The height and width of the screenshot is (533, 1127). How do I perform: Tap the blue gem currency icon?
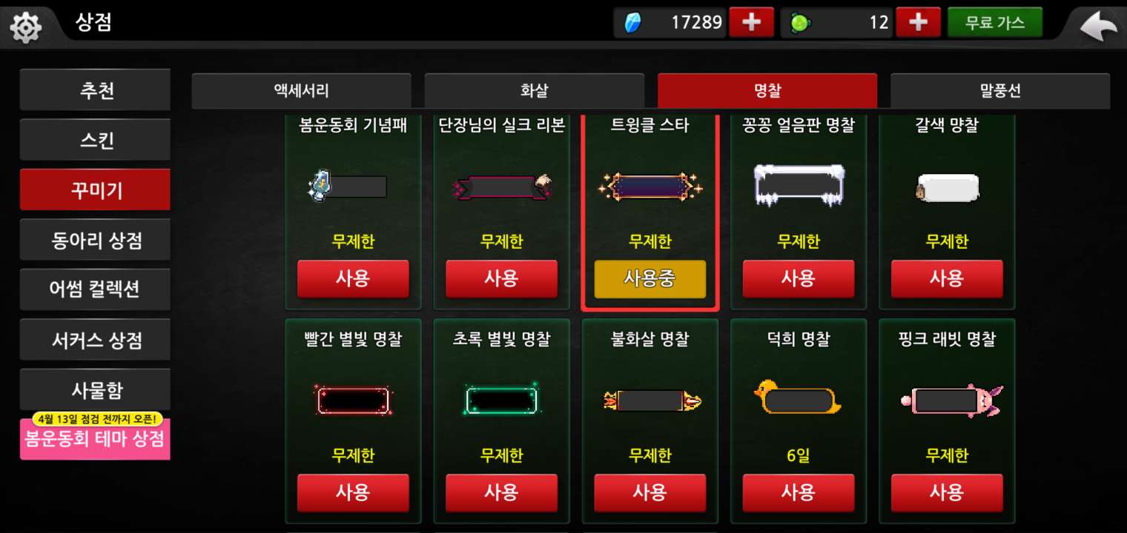coord(632,23)
